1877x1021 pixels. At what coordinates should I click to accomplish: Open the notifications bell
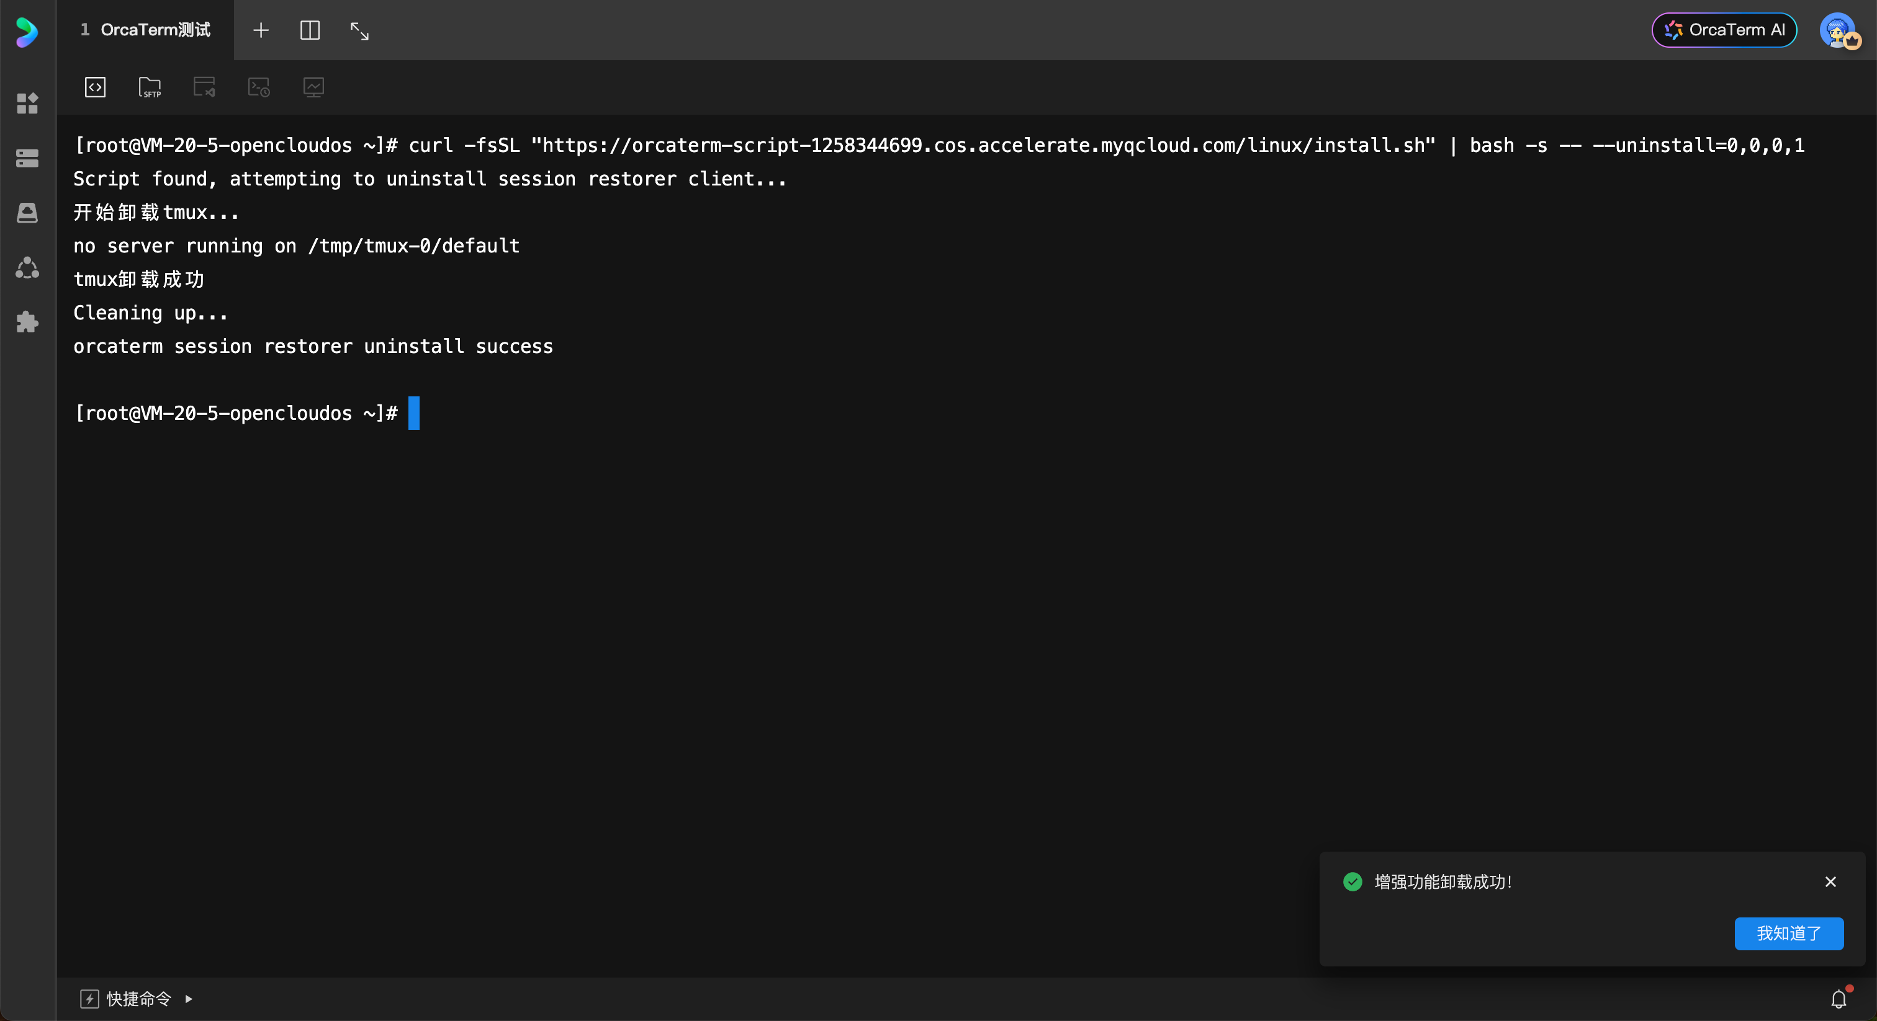[x=1839, y=999]
